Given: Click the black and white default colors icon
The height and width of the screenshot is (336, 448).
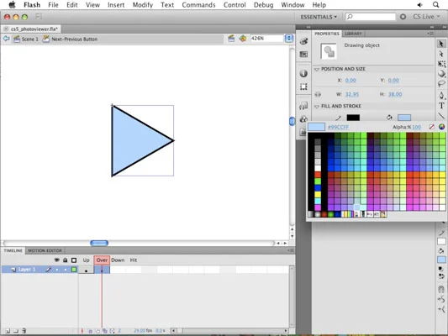Looking at the screenshot, I should click(x=440, y=269).
